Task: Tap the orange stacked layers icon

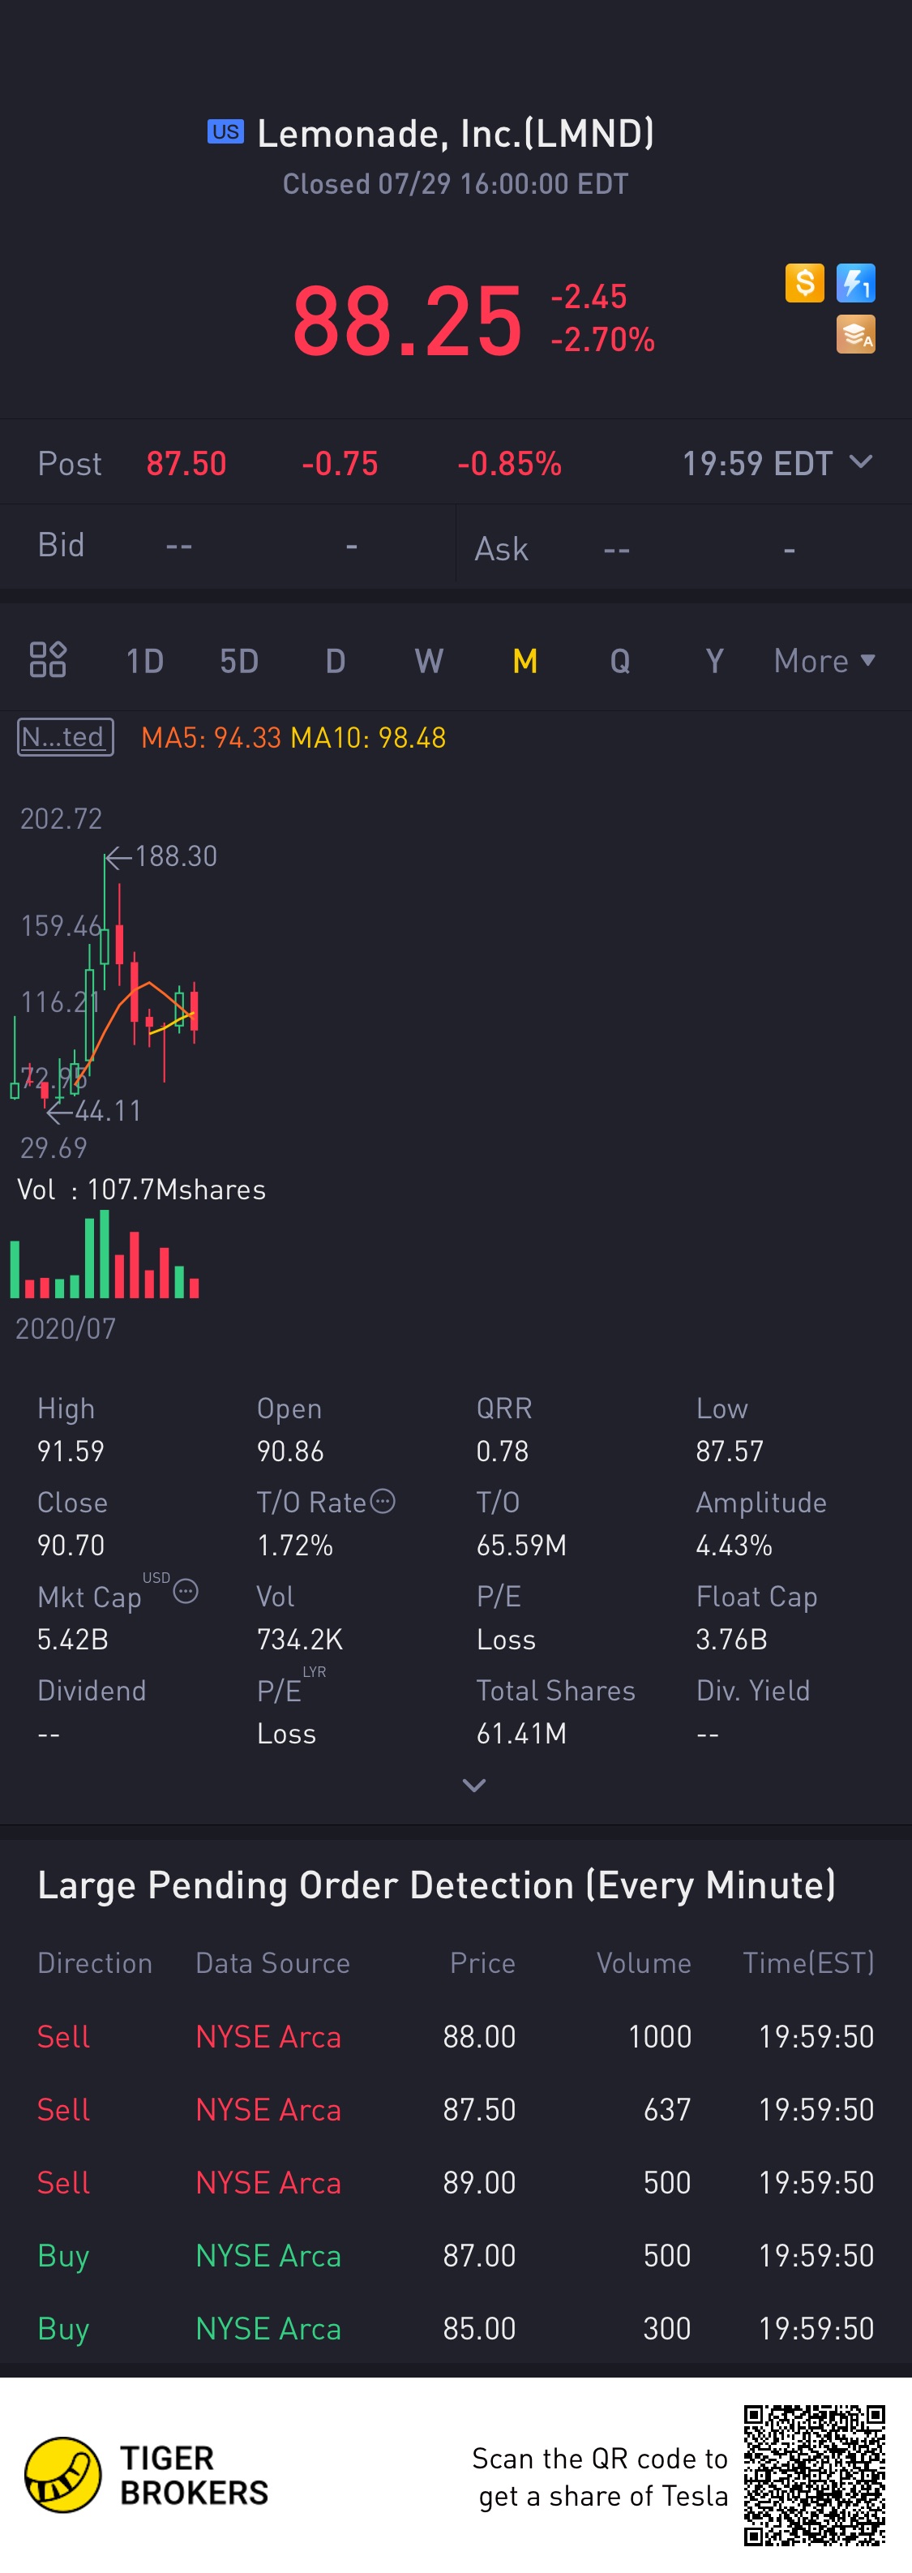Action: 855,335
